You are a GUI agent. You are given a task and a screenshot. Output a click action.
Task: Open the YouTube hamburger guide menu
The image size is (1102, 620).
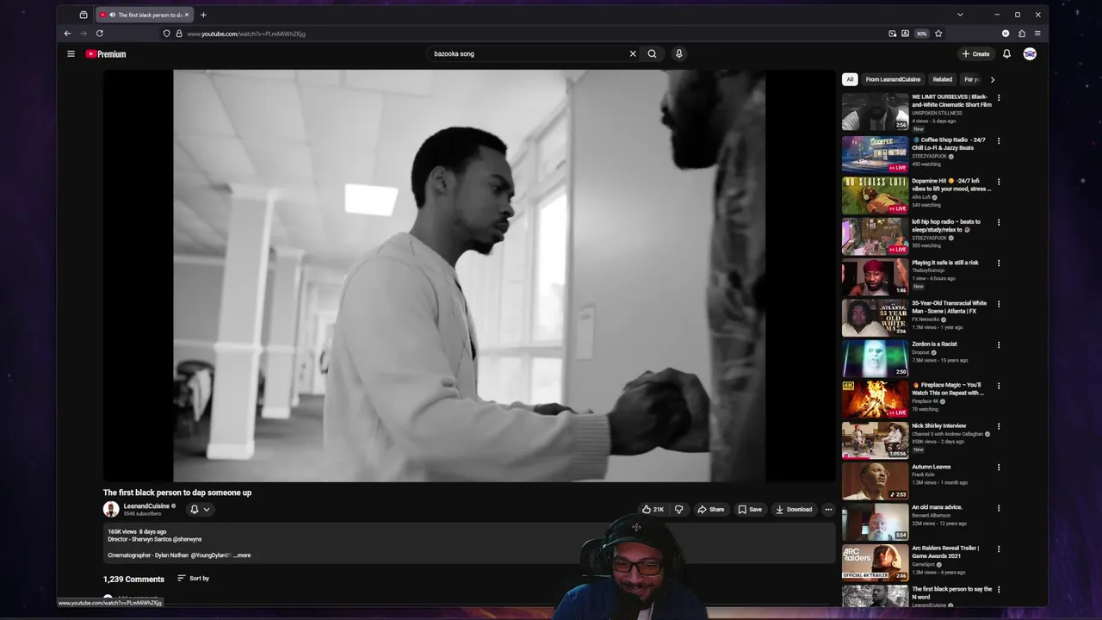[71, 53]
